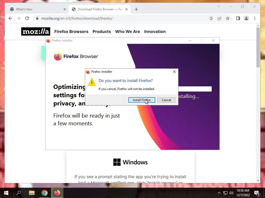Go back in Chrome browser
The image size is (265, 198).
[10, 18]
